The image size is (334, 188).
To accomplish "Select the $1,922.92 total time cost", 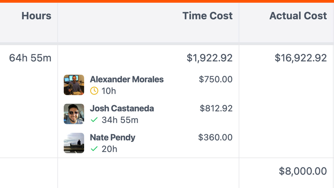I will [x=210, y=58].
